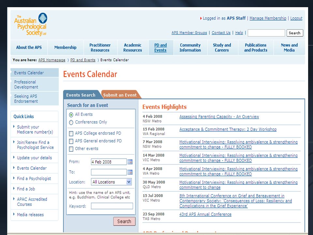Viewport: 313px width, 235px height.
Task: Open the About the APS menu
Action: pos(29,47)
